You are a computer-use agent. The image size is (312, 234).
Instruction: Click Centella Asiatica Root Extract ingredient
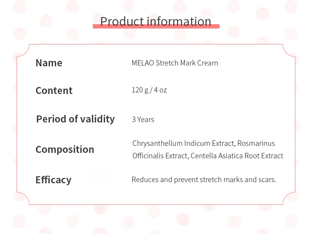(x=237, y=156)
